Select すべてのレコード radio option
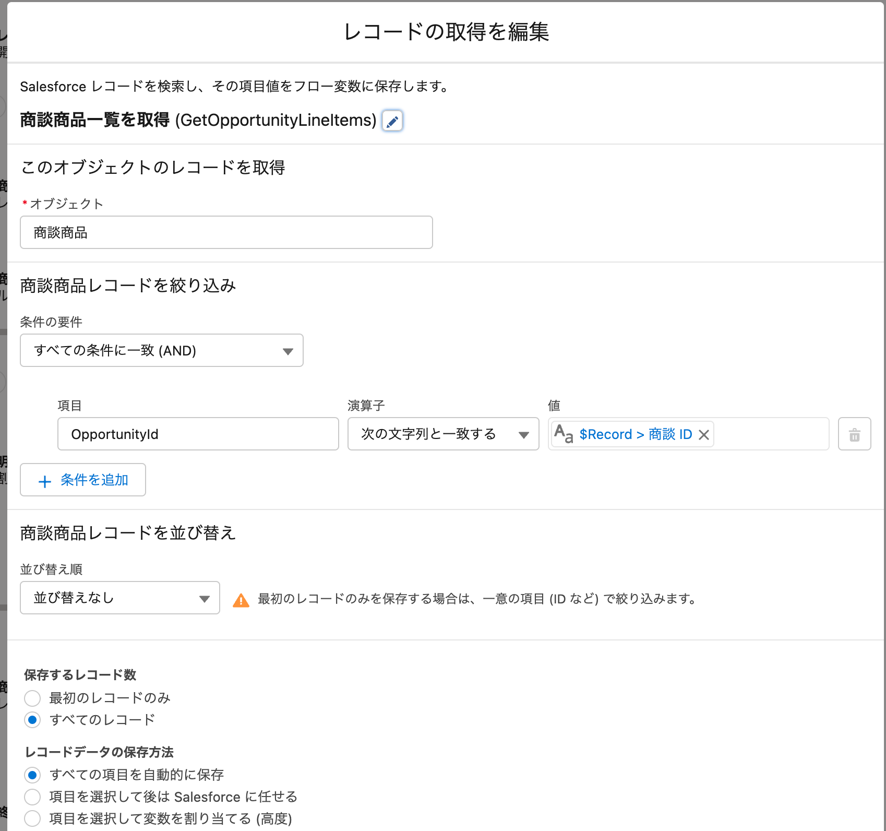 tap(32, 720)
